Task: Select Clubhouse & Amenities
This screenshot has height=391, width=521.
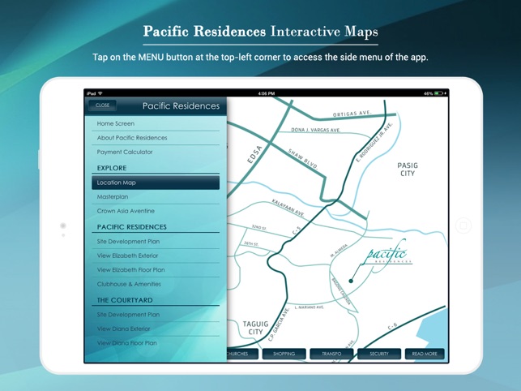Action: click(156, 284)
